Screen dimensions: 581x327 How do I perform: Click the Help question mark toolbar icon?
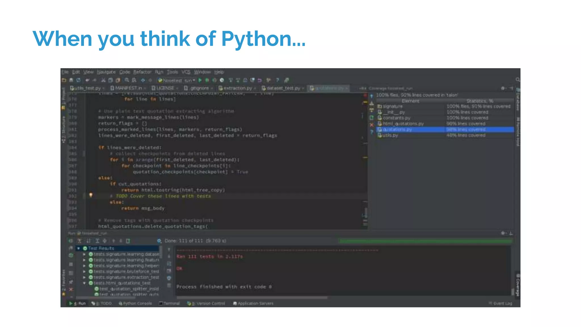(x=277, y=80)
